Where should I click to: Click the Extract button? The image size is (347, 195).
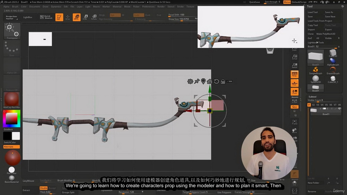click(x=26, y=190)
